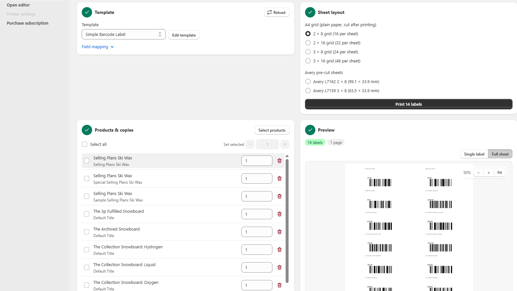Tick The 3p Fulfilled Snowboard checkbox
This screenshot has height=291, width=517.
click(87, 214)
